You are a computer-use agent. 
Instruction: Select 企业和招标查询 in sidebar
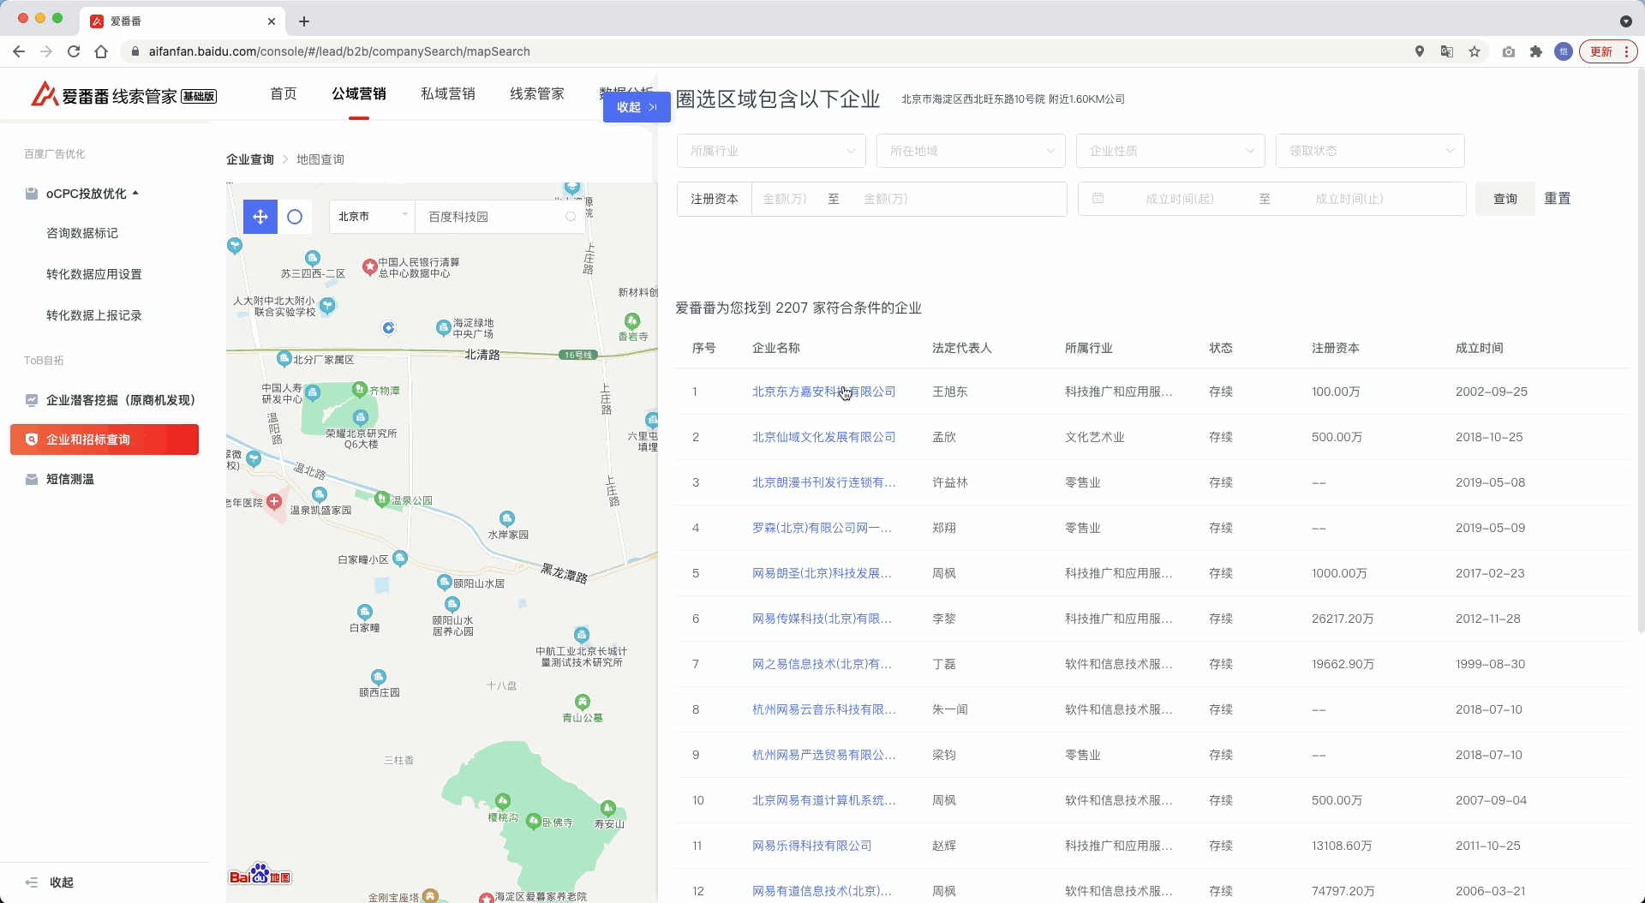[105, 440]
